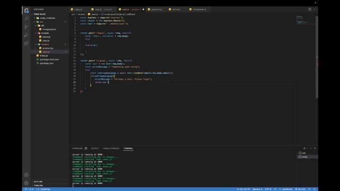Collapse the models folder
The height and width of the screenshot is (191, 340).
(x=45, y=33)
